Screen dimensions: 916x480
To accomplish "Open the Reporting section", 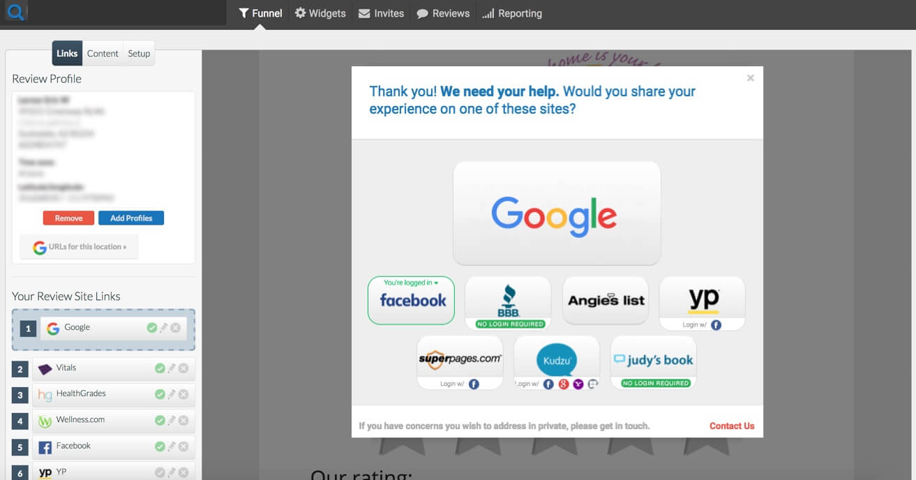I will pos(511,13).
